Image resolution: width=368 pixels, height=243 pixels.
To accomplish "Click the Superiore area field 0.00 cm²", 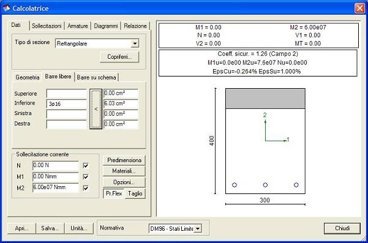I will pos(121,94).
